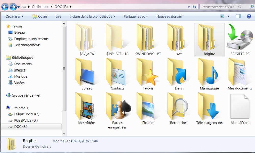Image resolution: width=255 pixels, height=153 pixels.
Task: Open 'PQSERVICE (D:)' drive in sidebar
Action: 26,120
